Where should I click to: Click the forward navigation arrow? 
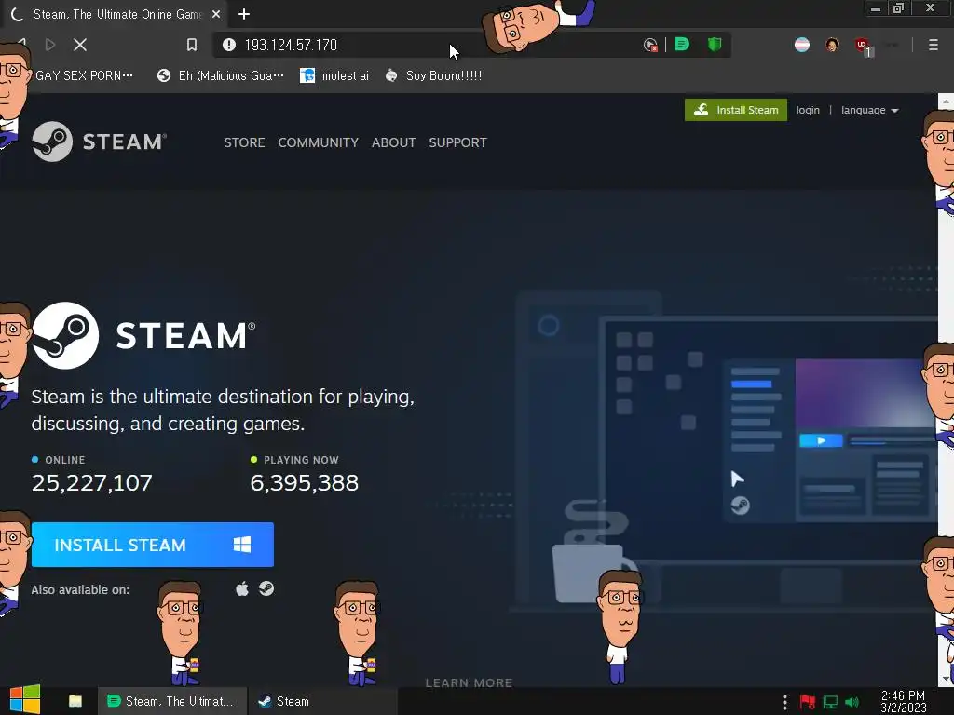click(x=50, y=45)
